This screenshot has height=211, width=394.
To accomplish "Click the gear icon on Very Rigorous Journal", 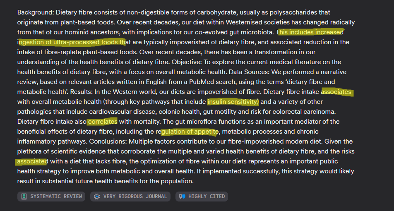I will pos(97,197).
